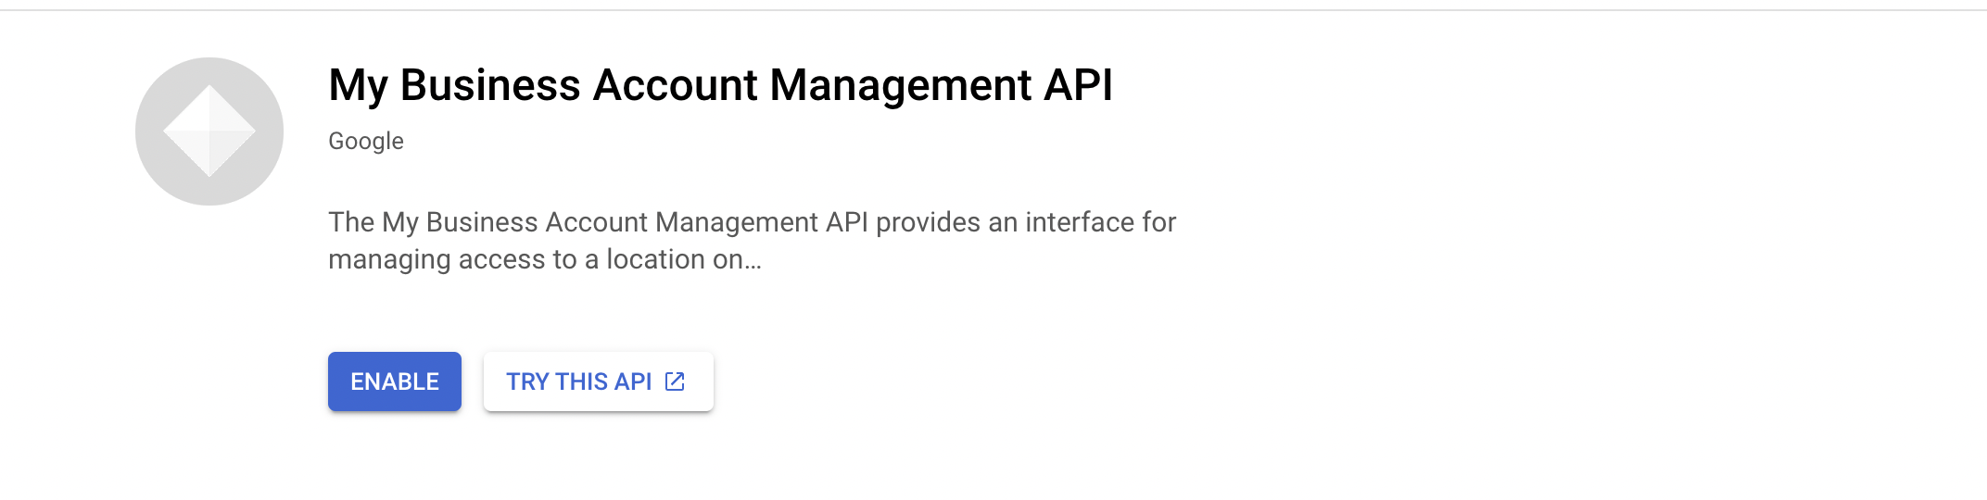Select the My Business Account Management API title
1987x500 pixels.
[x=720, y=85]
